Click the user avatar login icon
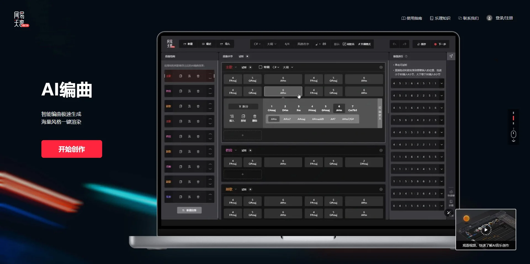This screenshot has width=530, height=264. pos(489,18)
